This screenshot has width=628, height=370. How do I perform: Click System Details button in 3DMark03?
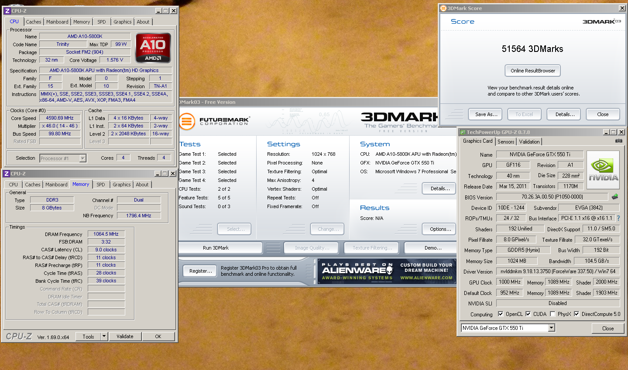coord(440,188)
